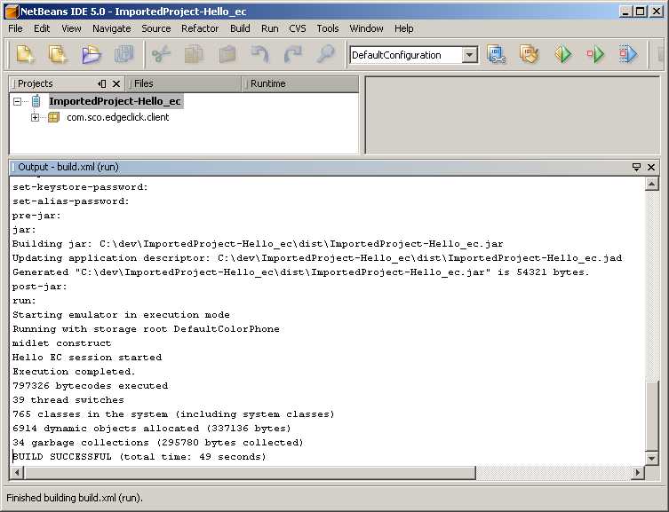Click 'Starting emulator in execution mode' line
This screenshot has height=512, width=669.
pyautogui.click(x=121, y=315)
